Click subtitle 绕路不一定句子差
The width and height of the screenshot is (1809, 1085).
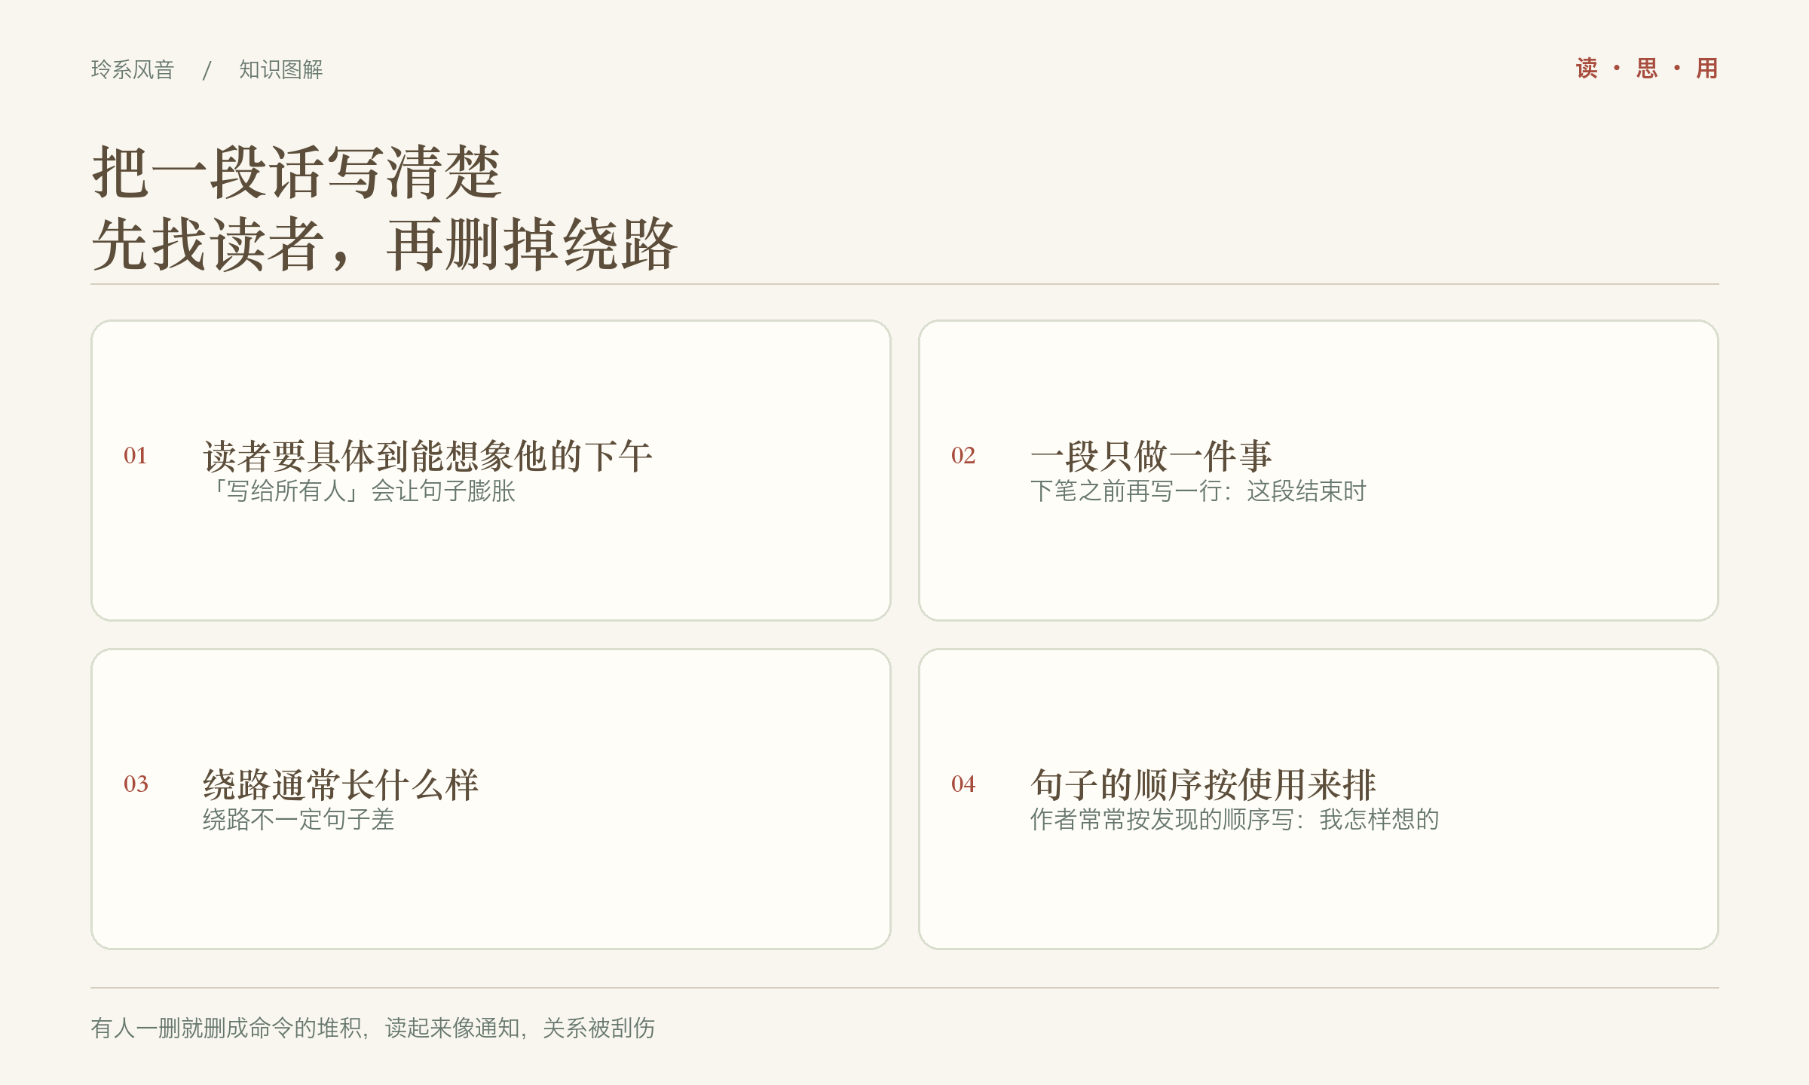[x=298, y=820]
